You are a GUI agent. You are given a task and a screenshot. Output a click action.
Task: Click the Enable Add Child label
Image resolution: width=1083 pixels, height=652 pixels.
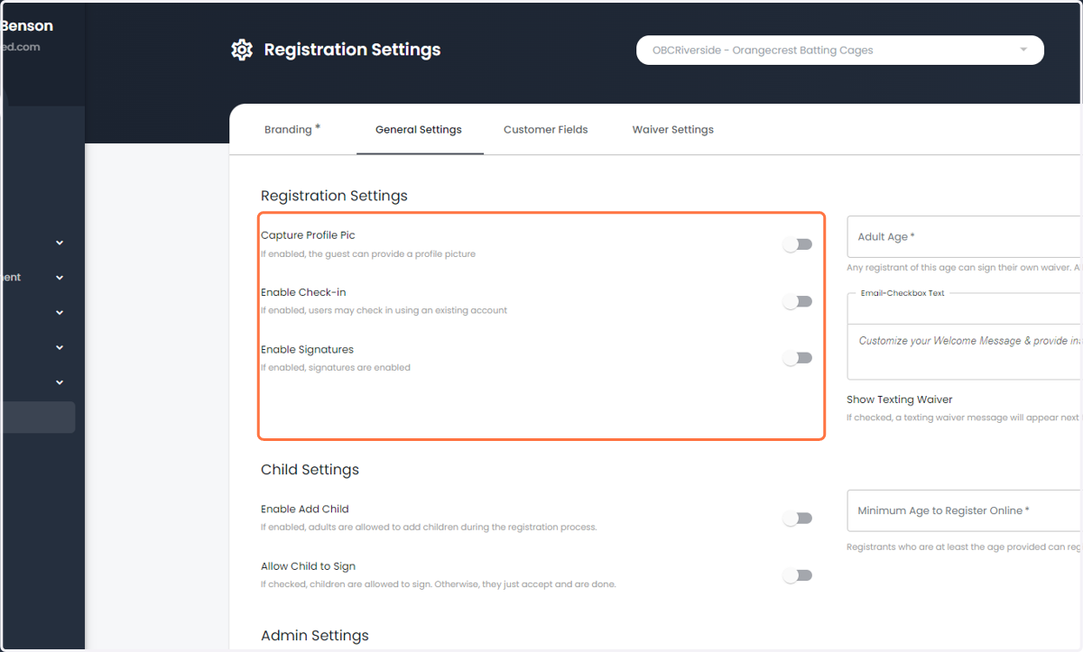(304, 510)
